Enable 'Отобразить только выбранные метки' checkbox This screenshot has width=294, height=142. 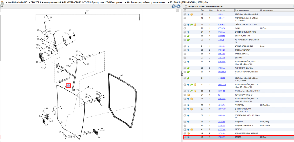point(186,6)
